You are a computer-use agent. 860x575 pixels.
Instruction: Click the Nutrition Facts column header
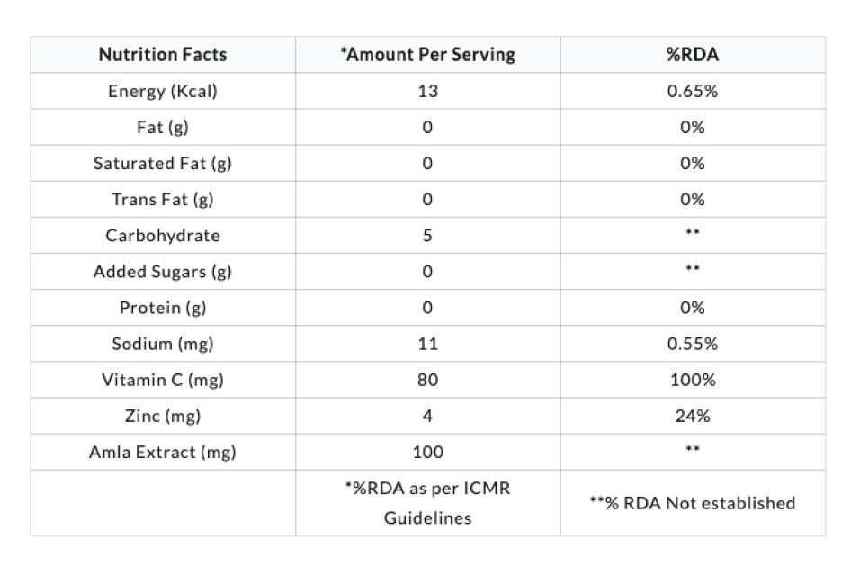pos(163,55)
